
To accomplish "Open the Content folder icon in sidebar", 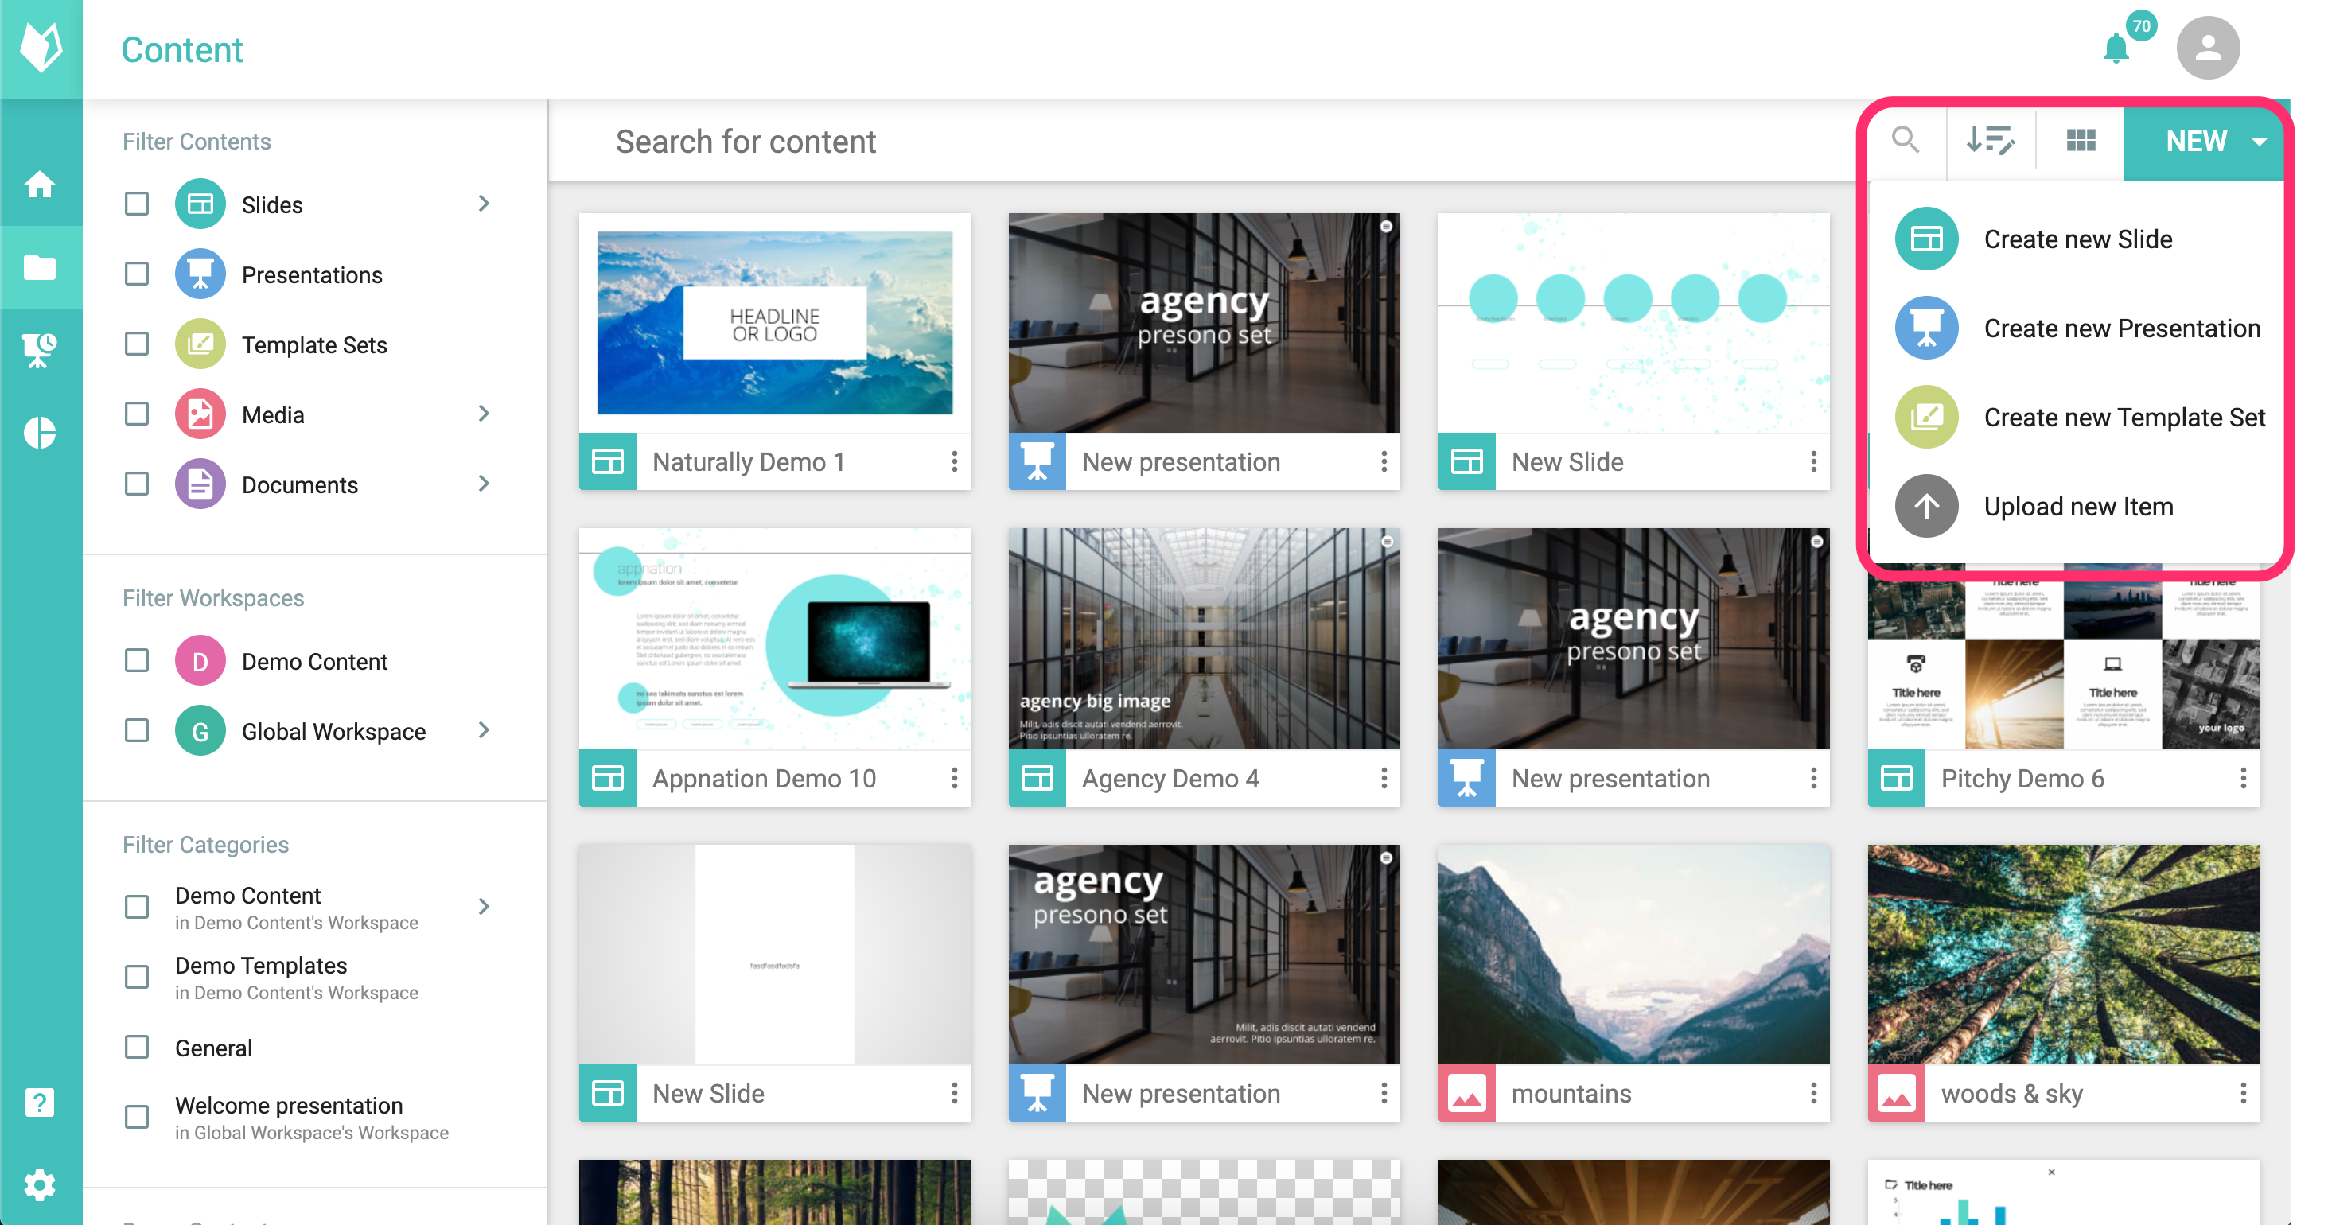I will pyautogui.click(x=40, y=266).
